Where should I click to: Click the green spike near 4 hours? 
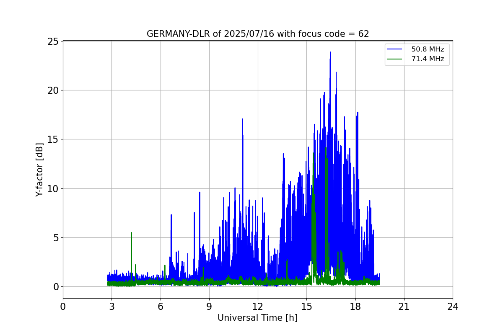[x=132, y=233]
